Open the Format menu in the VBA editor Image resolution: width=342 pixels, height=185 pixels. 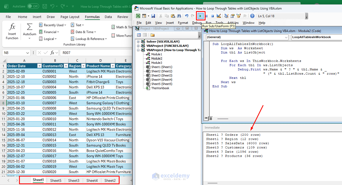pos(183,23)
